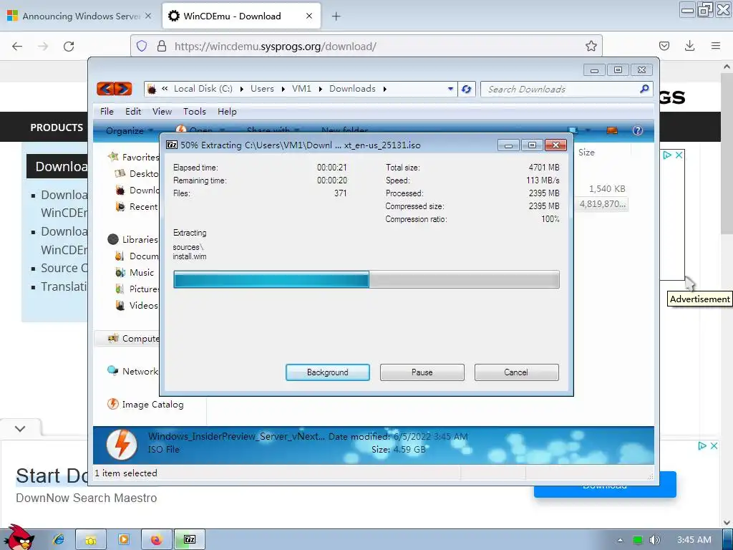733x550 pixels.
Task: Switch to Firefox in taskbar
Action: click(156, 540)
